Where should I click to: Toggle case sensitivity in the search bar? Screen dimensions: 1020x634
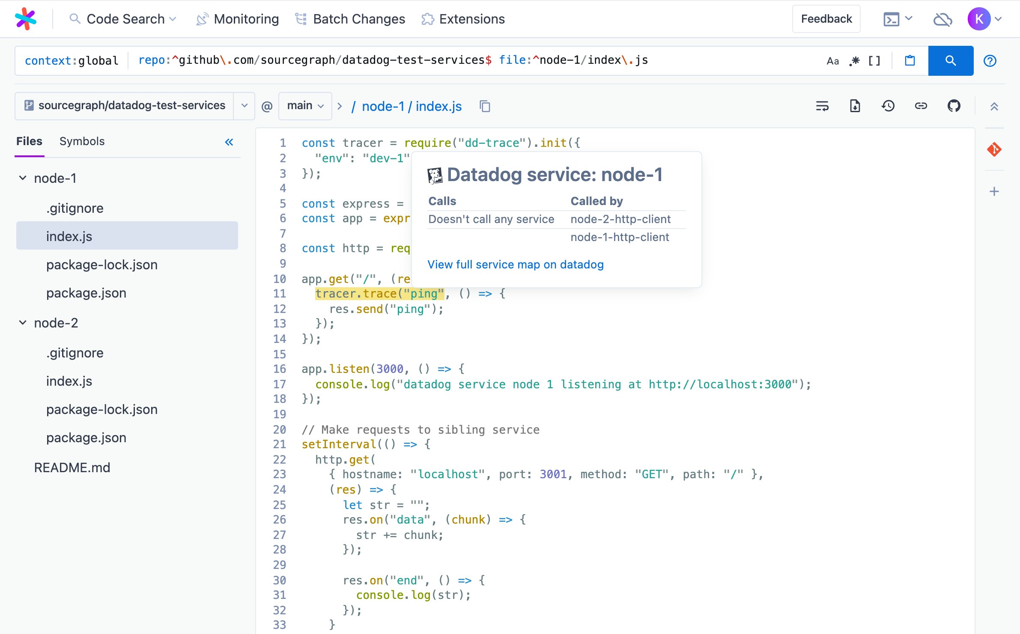(832, 60)
